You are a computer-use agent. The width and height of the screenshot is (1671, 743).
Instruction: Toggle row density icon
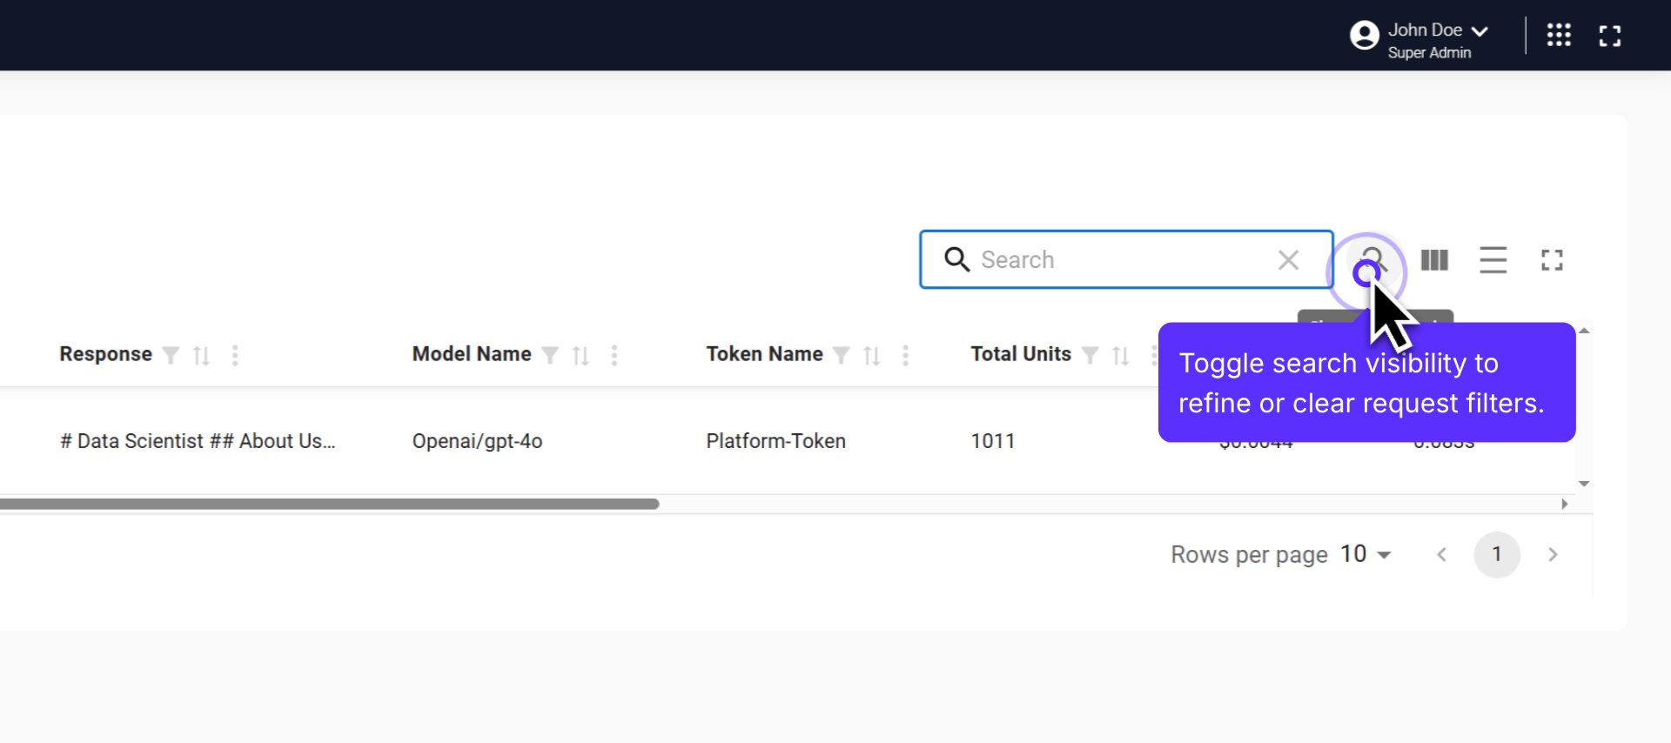(x=1493, y=260)
